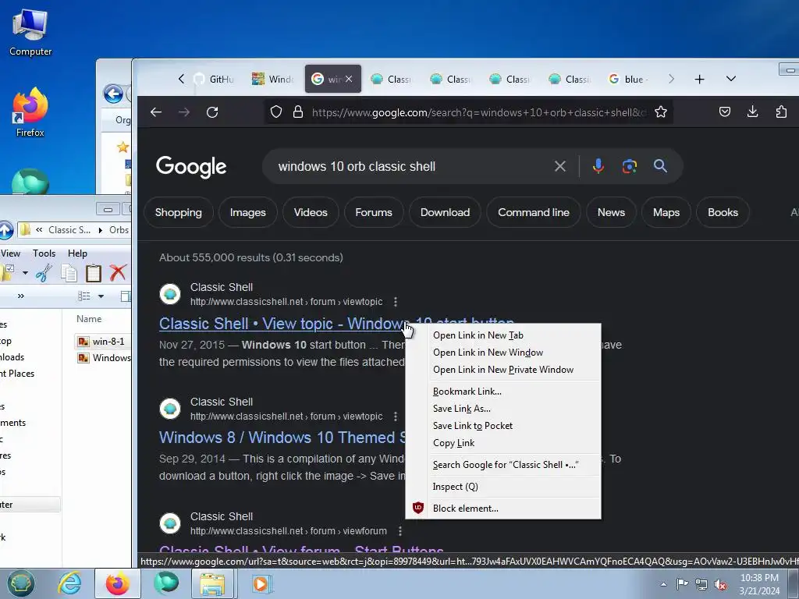The width and height of the screenshot is (799, 599).
Task: Show site security padlock info
Action: coord(298,112)
